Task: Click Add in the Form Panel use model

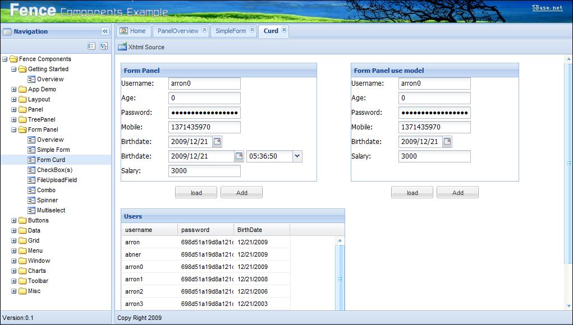Action: (457, 192)
